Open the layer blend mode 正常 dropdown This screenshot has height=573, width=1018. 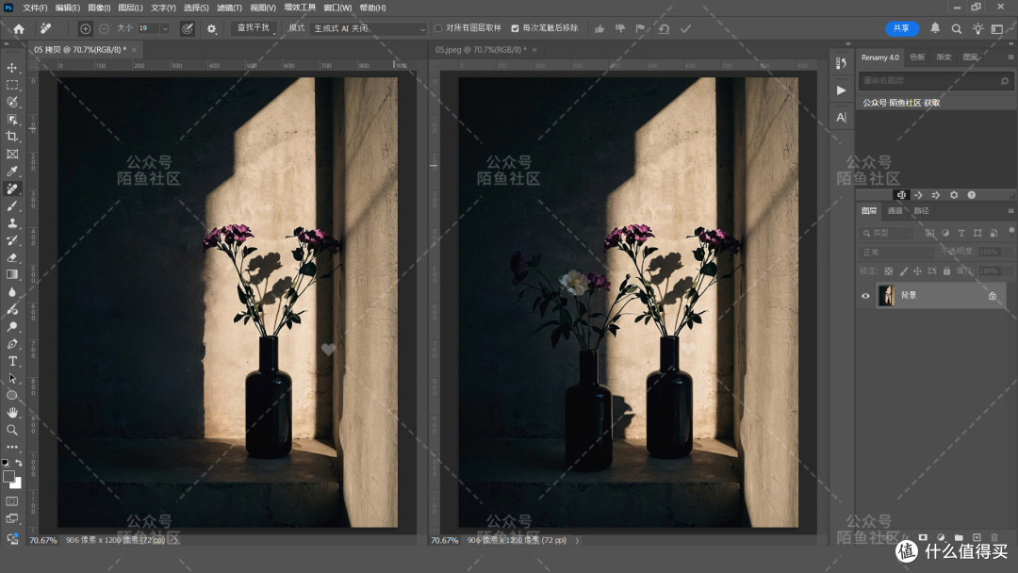[x=896, y=252]
